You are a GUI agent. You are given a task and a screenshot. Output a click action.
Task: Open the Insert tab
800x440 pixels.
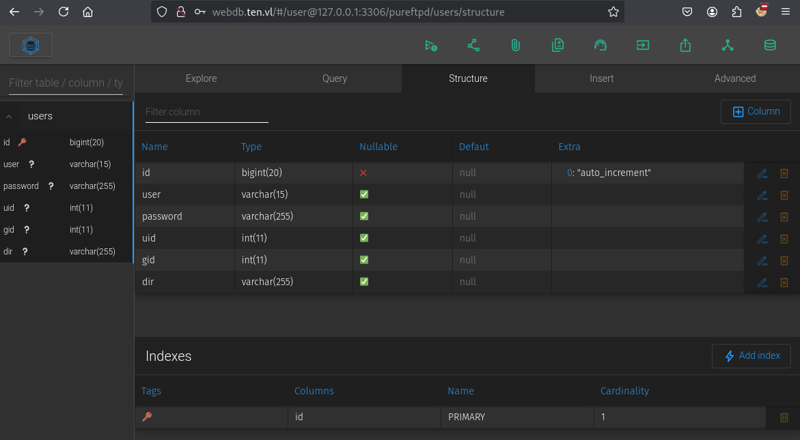pos(601,78)
